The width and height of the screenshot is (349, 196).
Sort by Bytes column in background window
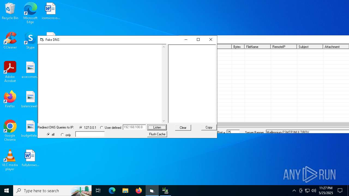[238, 47]
